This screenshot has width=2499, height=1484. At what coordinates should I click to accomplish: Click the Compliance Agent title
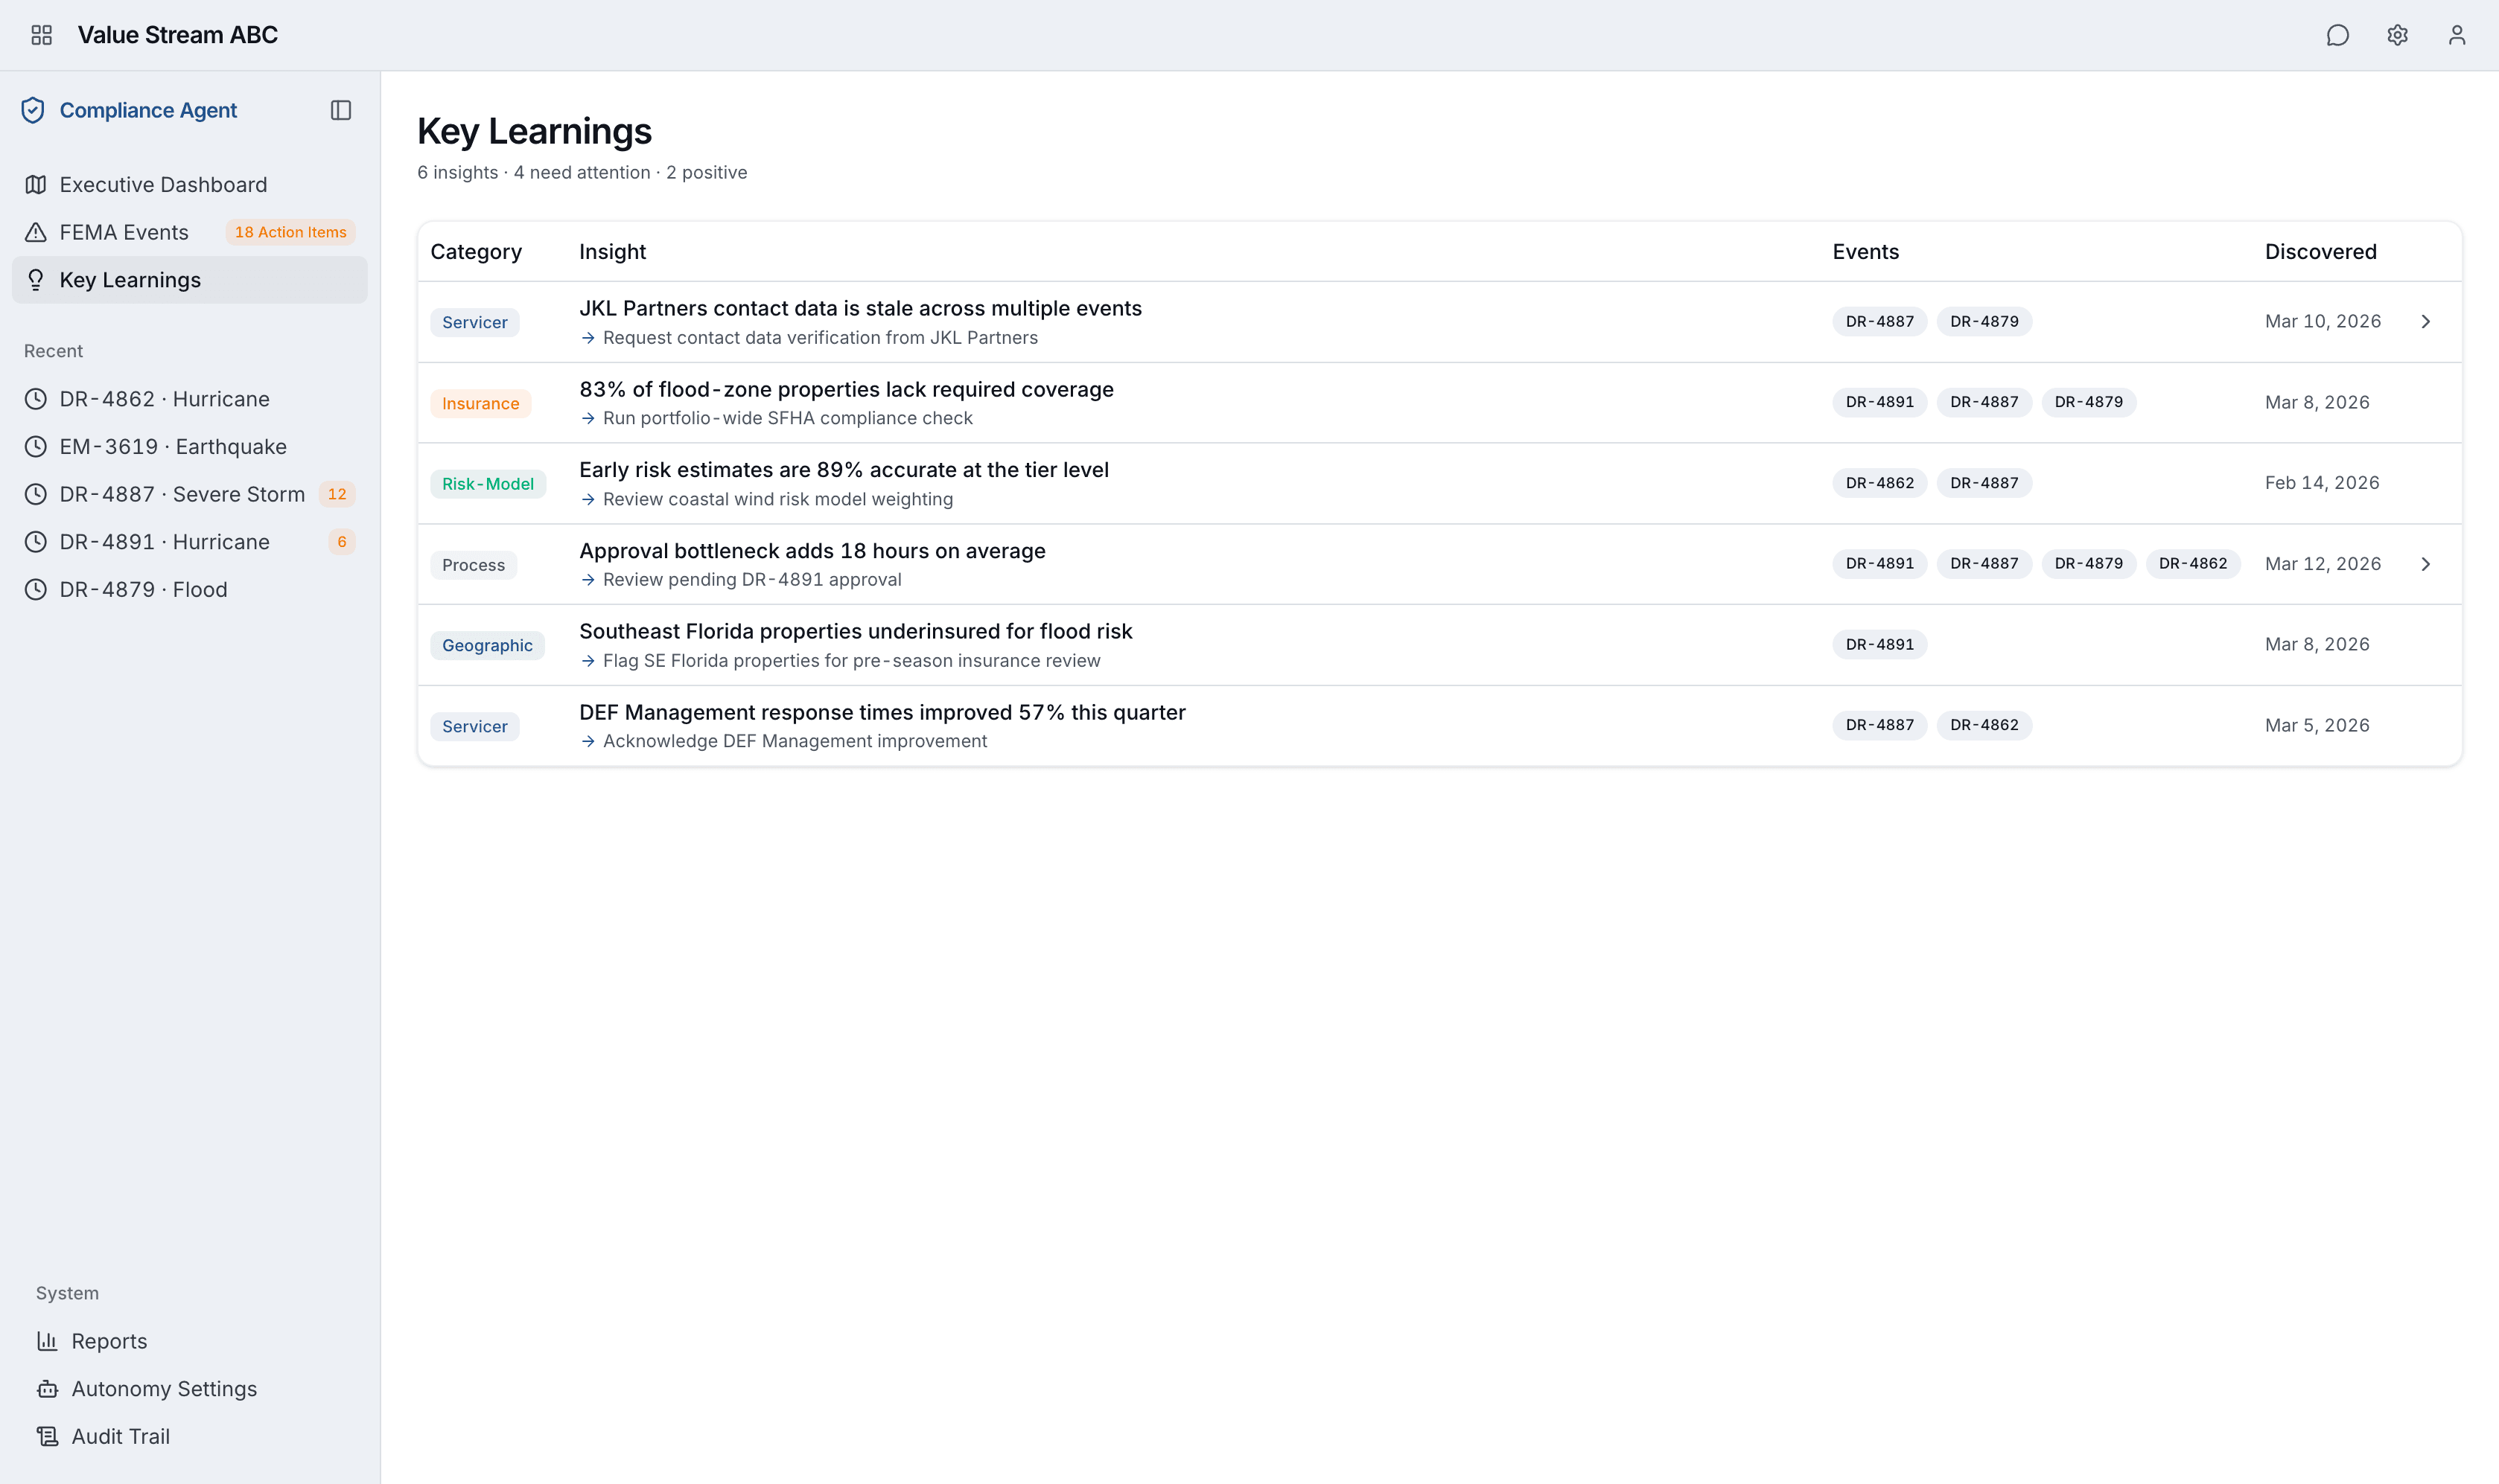(148, 110)
